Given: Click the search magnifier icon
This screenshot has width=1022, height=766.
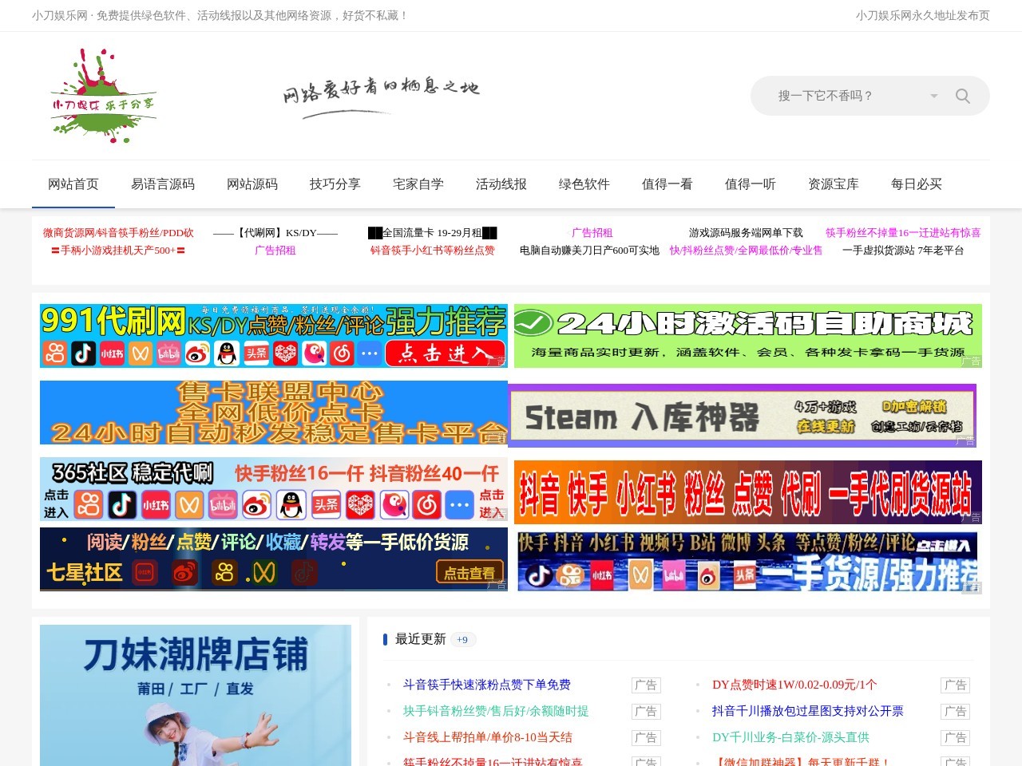Looking at the screenshot, I should coord(963,96).
